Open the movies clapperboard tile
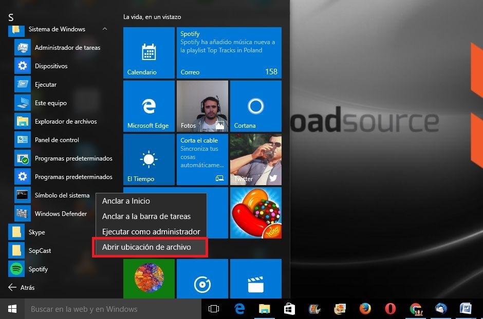The image size is (483, 319). (256, 279)
